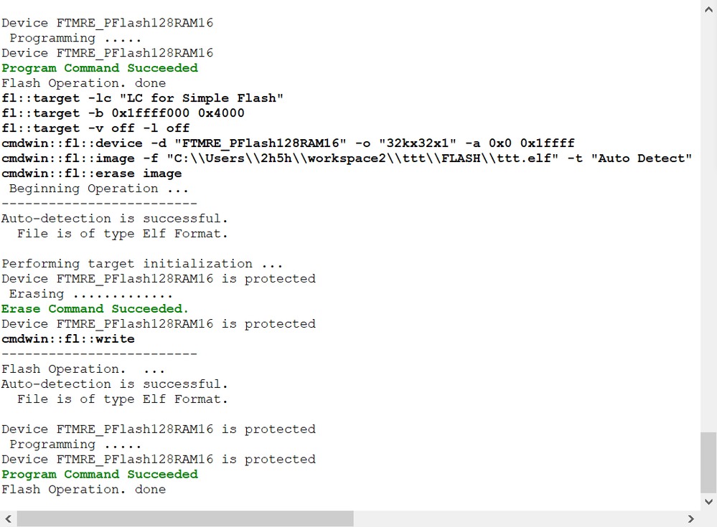Screen dimensions: 717x527
Task: Click the "cmdwin::fl::image -f" command line
Action: pyautogui.click(x=346, y=158)
